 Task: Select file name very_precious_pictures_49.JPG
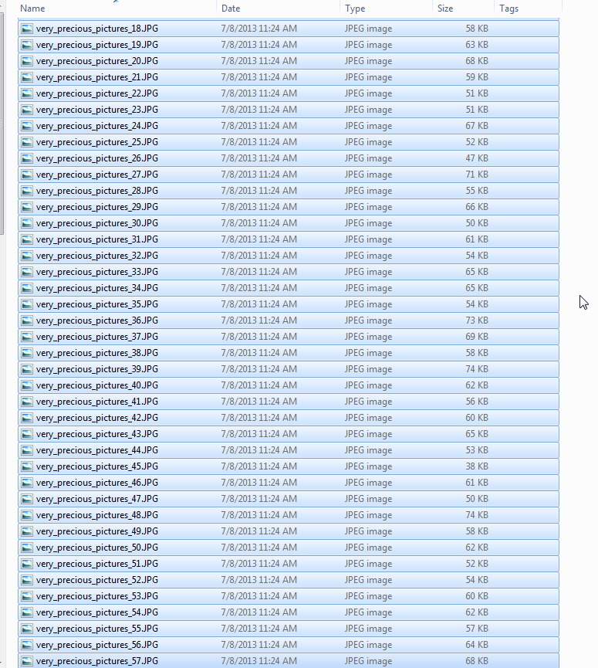pos(97,531)
